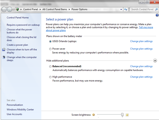Viewport: 159px width, 120px height.
Task: Click the 'Screen brightness:' label
Action: pyautogui.click(x=81, y=115)
